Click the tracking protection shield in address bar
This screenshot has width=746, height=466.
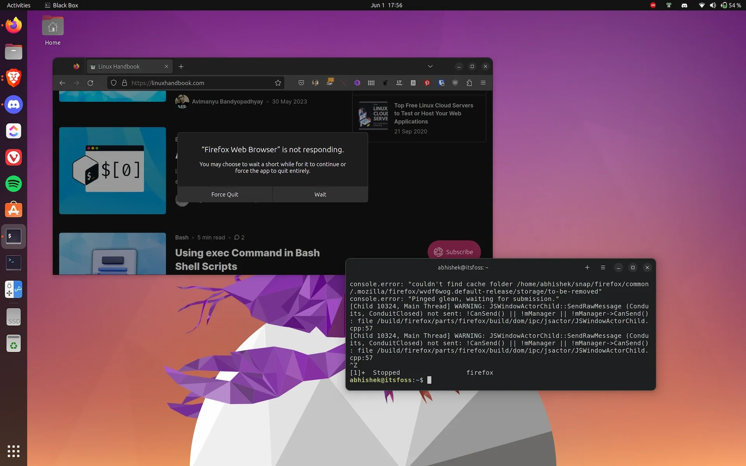pyautogui.click(x=113, y=83)
